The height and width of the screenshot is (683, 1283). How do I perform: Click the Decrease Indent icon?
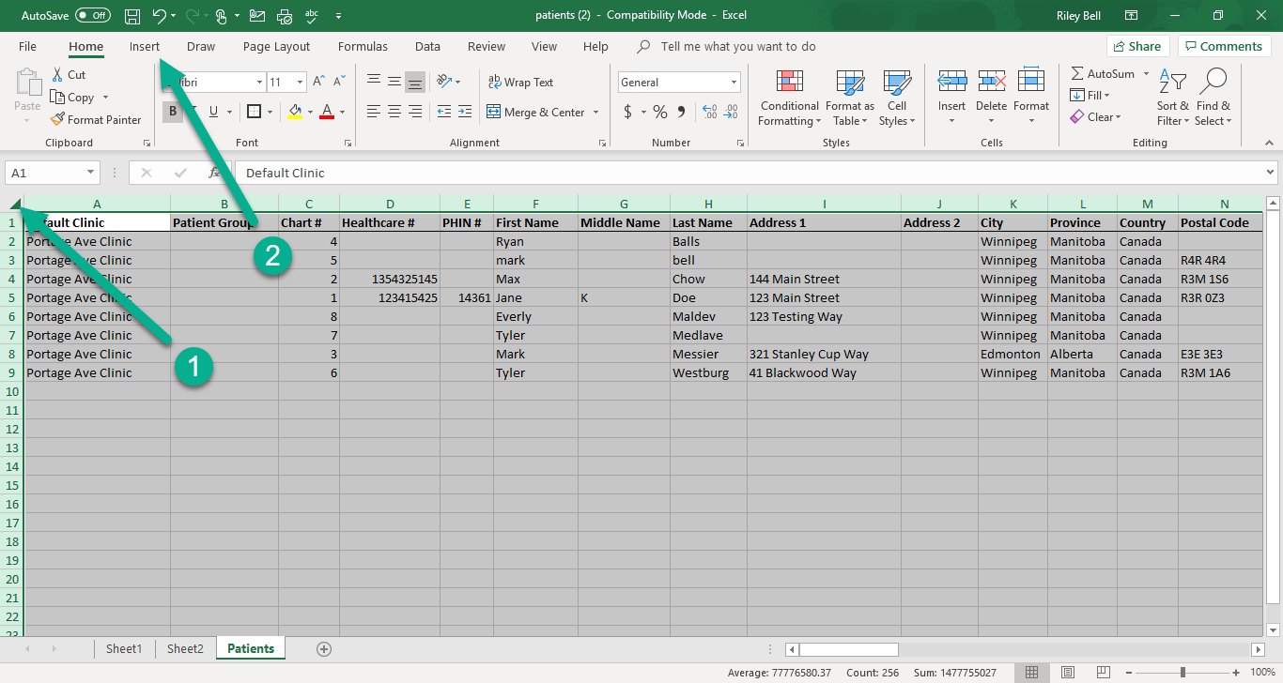(444, 112)
